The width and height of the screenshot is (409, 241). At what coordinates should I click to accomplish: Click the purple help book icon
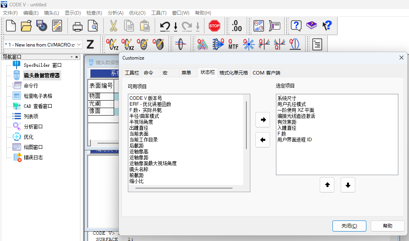[x=311, y=26]
